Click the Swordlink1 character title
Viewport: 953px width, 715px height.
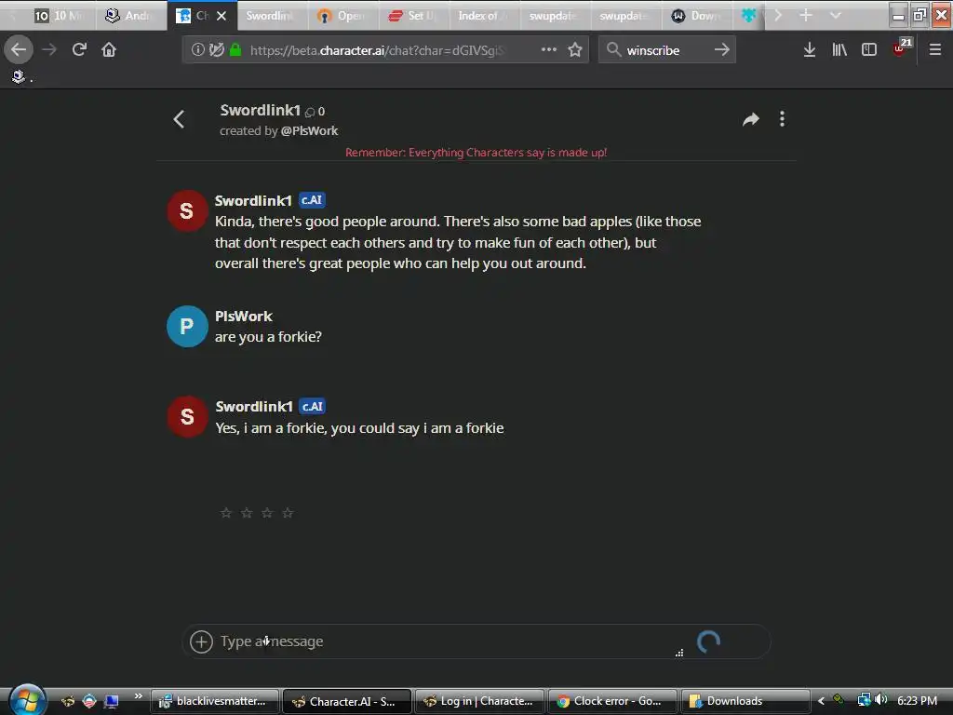261,110
